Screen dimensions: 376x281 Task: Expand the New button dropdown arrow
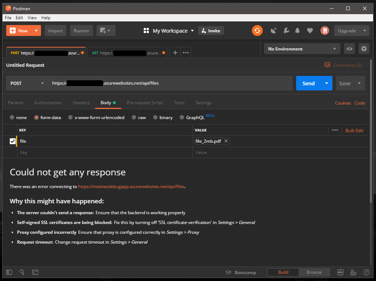(x=36, y=31)
